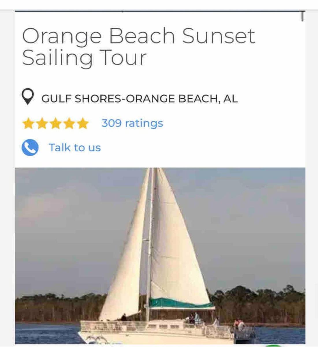Select the third gold rating star

pos(55,123)
